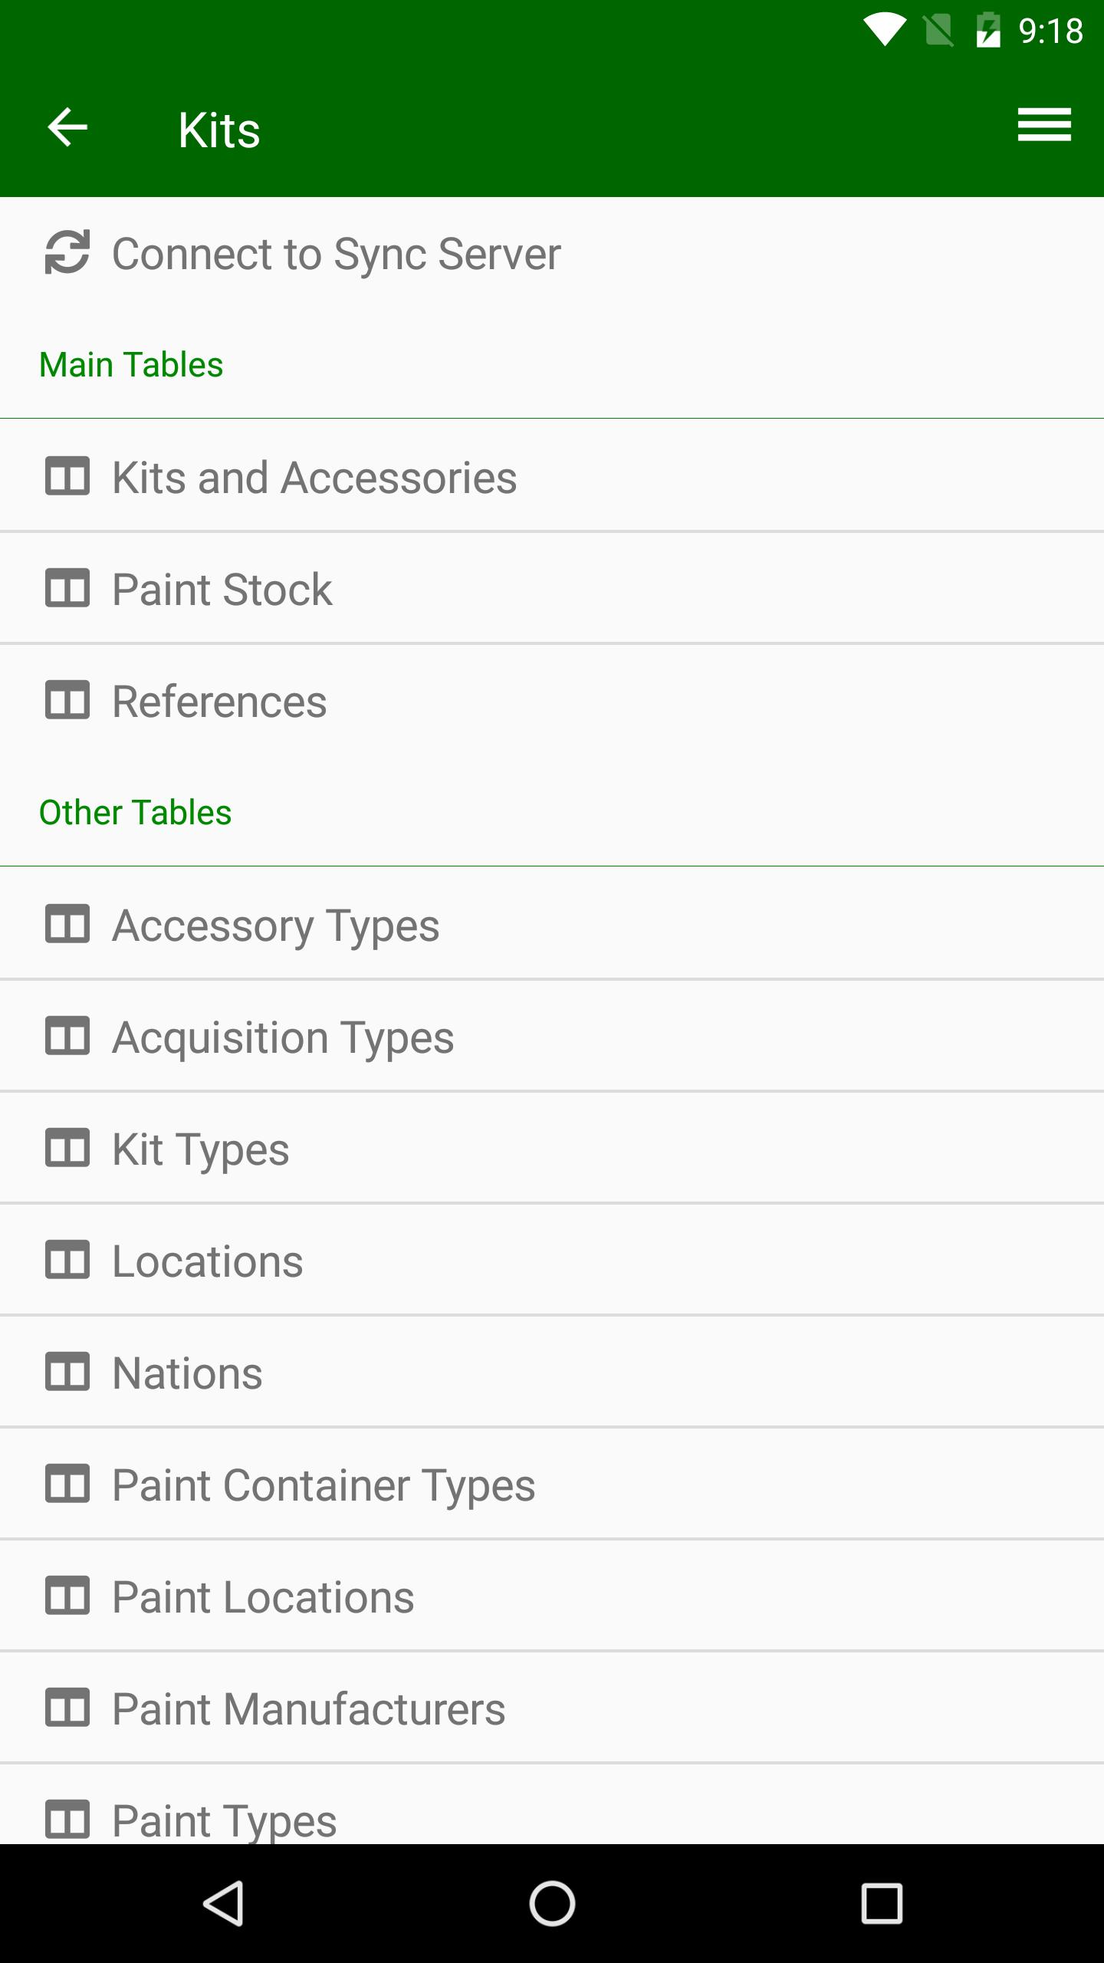Tap table icon beside References

[67, 700]
